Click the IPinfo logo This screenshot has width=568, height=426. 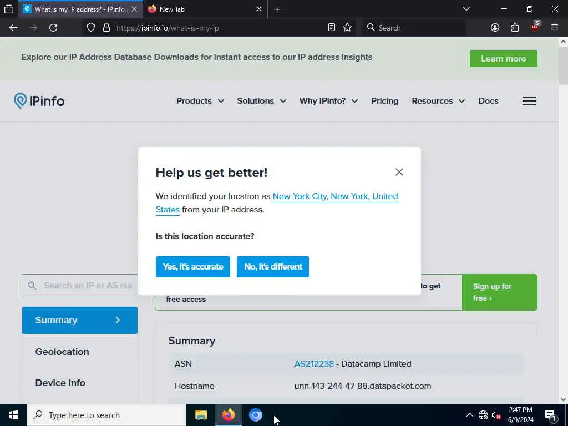(x=39, y=101)
